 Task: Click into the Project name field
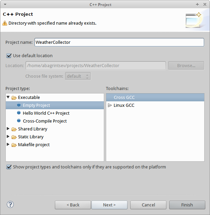click(119, 42)
